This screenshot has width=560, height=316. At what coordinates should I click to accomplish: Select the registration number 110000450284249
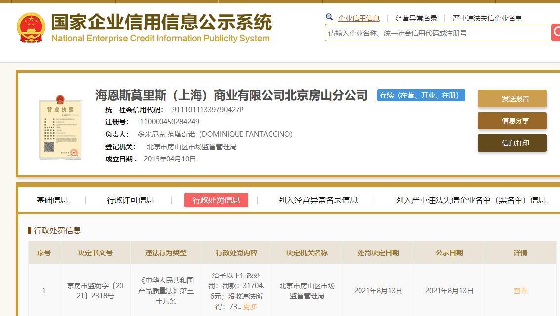click(169, 122)
